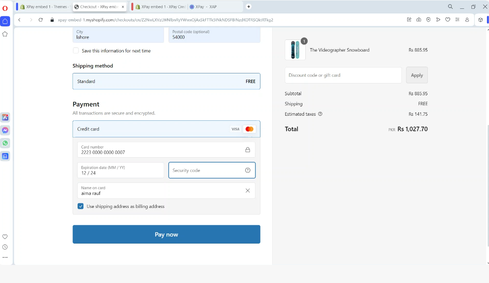Open the ad blocker shield icon
Viewport: 489px width, 283px height.
(428, 20)
